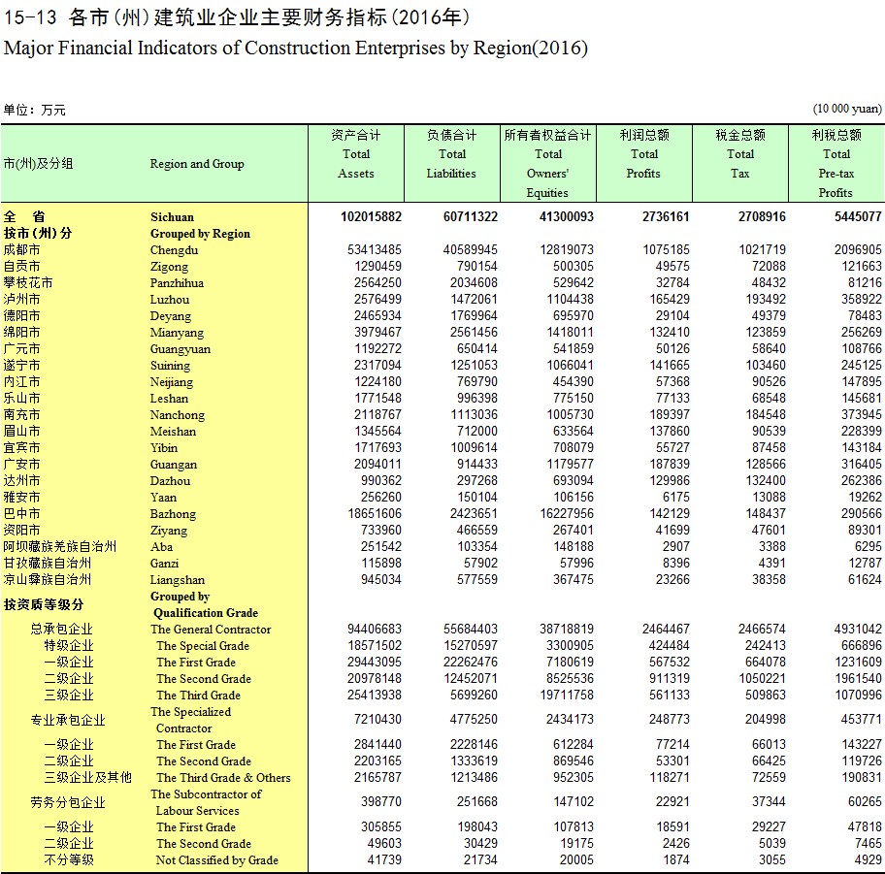Click the 成都市 Chinese row label

[22, 250]
